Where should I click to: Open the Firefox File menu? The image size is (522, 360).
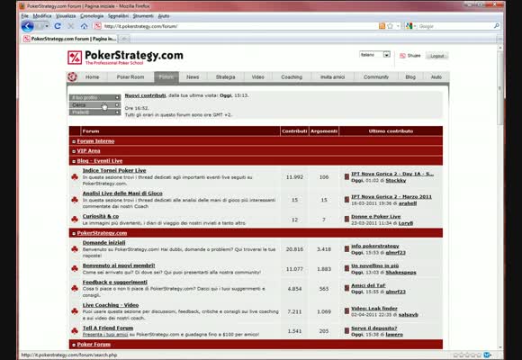click(25, 16)
